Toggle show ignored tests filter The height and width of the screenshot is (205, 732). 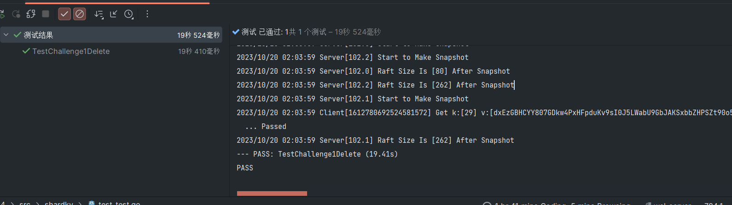(x=80, y=14)
